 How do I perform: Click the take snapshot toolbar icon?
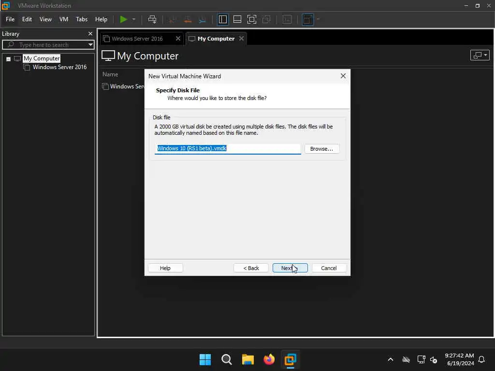[x=172, y=19]
